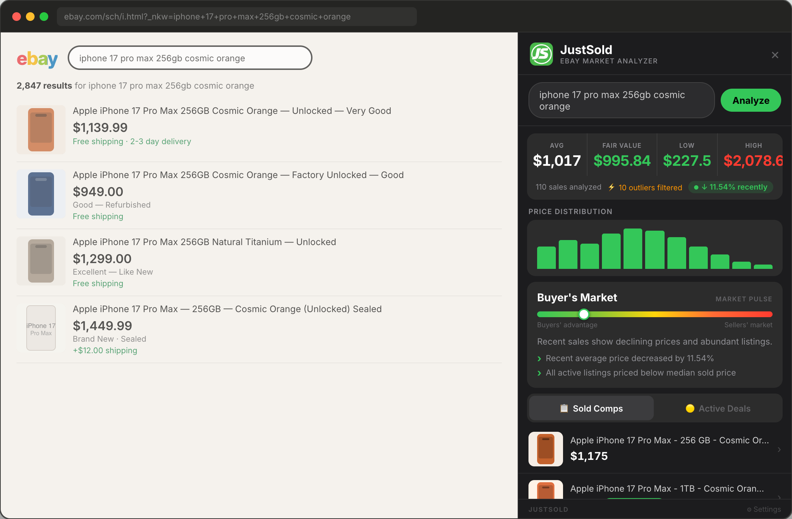Click the JustSold logo icon
This screenshot has width=792, height=519.
(x=542, y=54)
